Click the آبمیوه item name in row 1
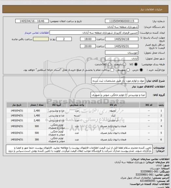The width and height of the screenshot is (171, 188). click(x=113, y=111)
